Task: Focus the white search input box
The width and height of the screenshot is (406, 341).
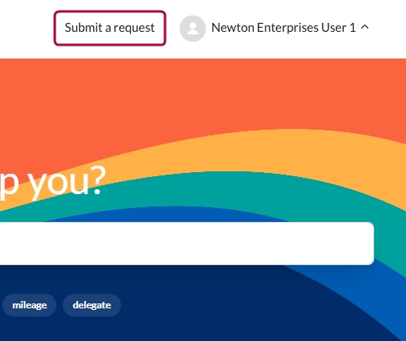Action: pyautogui.click(x=187, y=243)
